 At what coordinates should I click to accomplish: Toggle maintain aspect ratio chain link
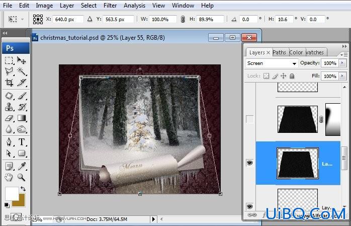(183, 19)
